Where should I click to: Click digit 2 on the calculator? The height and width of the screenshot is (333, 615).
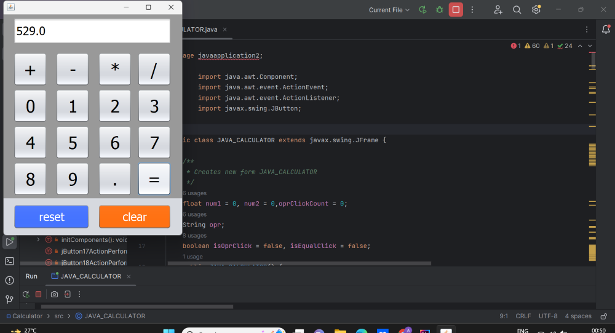(x=115, y=106)
